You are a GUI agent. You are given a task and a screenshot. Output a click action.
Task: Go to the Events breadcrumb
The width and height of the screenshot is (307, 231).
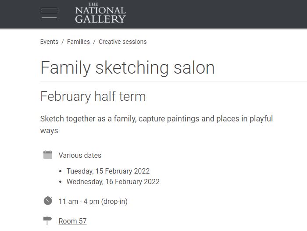[x=49, y=42]
